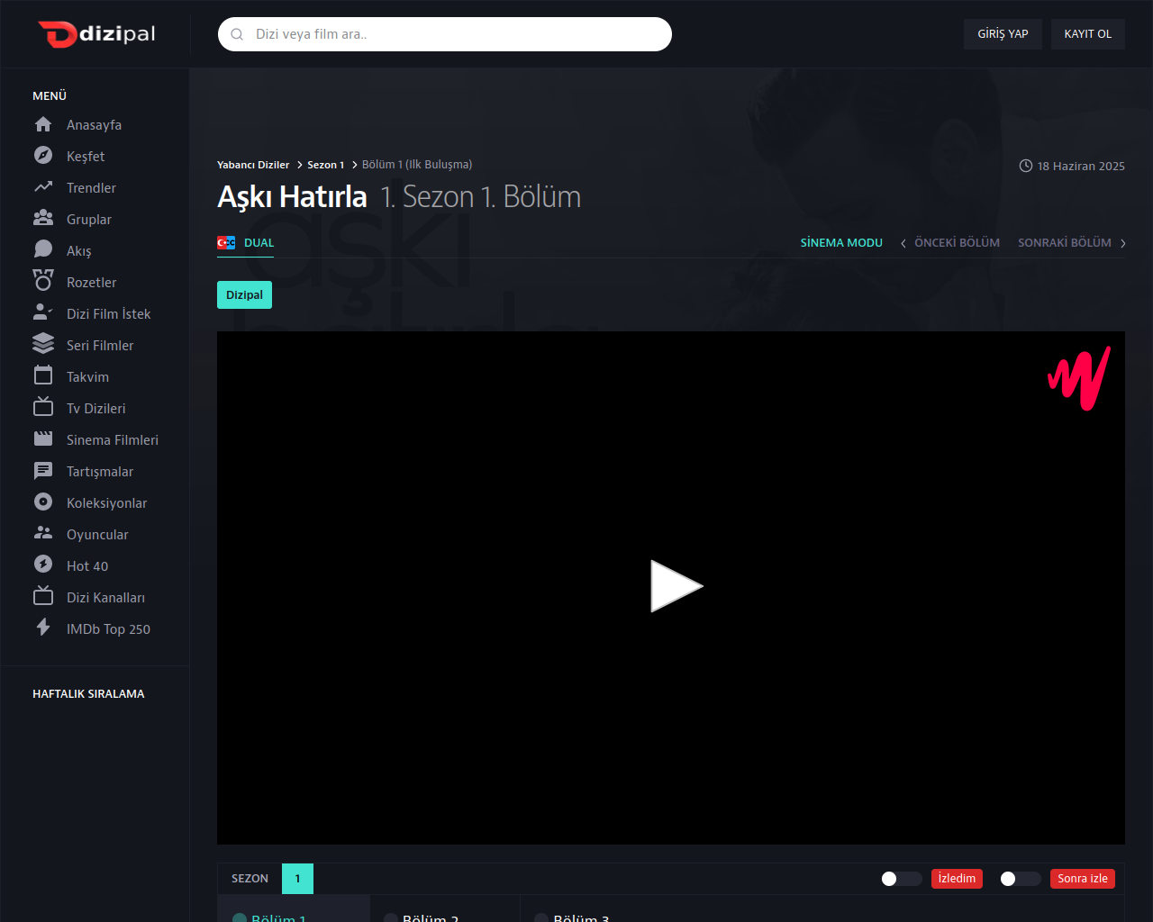
Task: Go to previous episode via Önceki Bölüm
Action: click(x=950, y=243)
